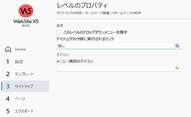Screen dimensions: 191x117
Task: Click the レベルのプロパティ page title
Action: pyautogui.click(x=82, y=5)
